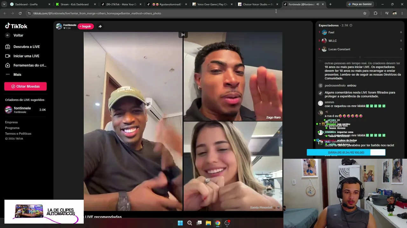Click the TikTok logo in sidebar
The width and height of the screenshot is (407, 228).
tap(16, 26)
